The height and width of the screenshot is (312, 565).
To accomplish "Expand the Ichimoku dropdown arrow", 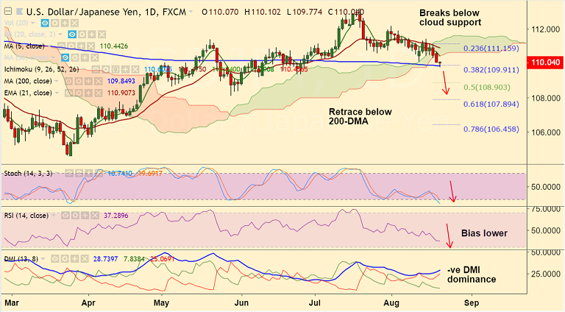I will (84, 69).
